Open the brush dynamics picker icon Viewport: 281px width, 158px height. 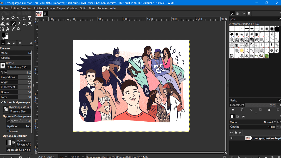tap(6, 109)
